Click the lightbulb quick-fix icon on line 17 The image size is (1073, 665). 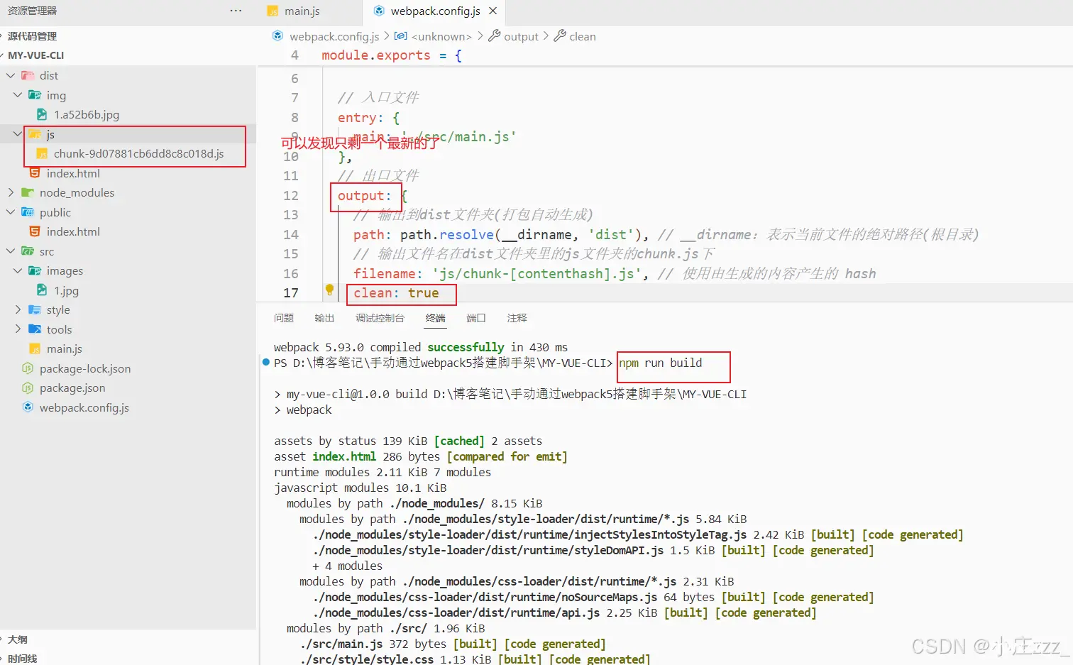pyautogui.click(x=329, y=290)
